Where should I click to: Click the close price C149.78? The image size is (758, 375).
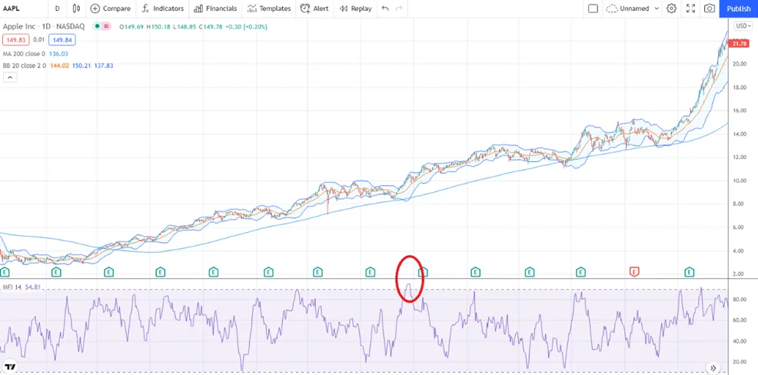[210, 27]
